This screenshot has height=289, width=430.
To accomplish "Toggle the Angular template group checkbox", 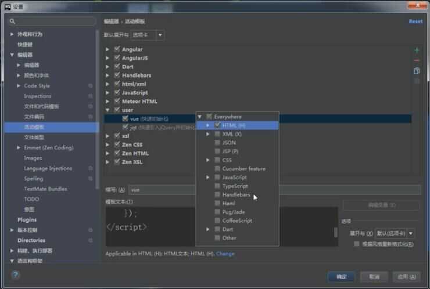I will (117, 49).
